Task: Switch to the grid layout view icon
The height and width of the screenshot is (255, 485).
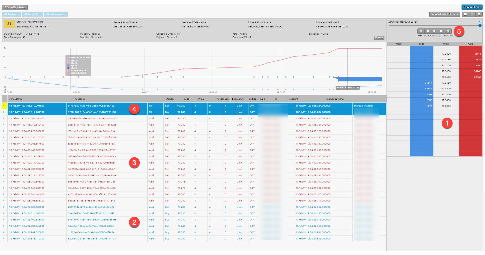Action: [x=465, y=14]
